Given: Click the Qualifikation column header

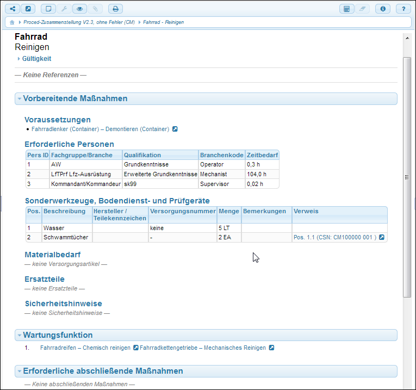Looking at the screenshot, I should tap(160, 155).
